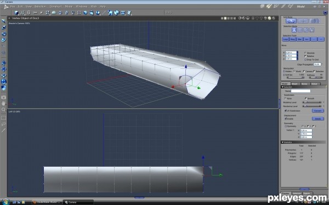Click the square frame icon in top toolbar
Image resolution: width=329 pixels, height=205 pixels.
(79, 13)
